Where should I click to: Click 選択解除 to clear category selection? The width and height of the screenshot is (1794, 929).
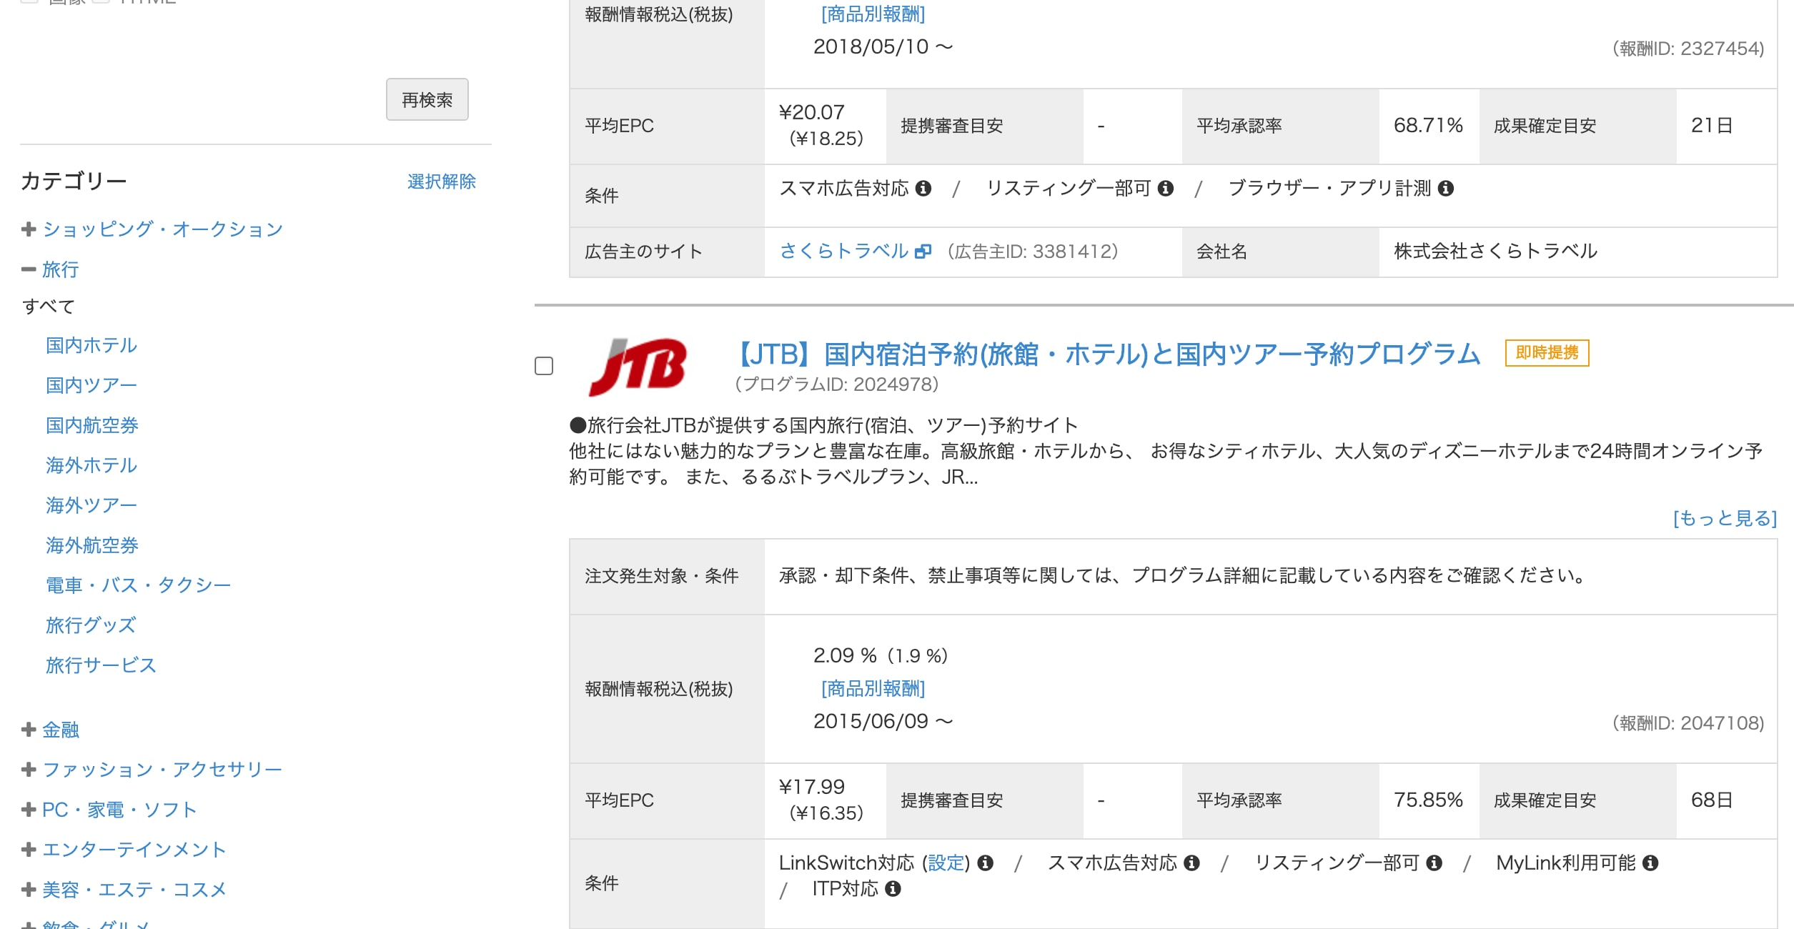coord(442,182)
